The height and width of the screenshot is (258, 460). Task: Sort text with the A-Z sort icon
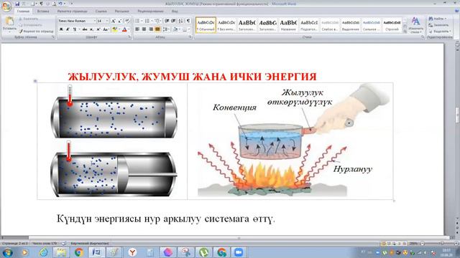pyautogui.click(x=180, y=21)
